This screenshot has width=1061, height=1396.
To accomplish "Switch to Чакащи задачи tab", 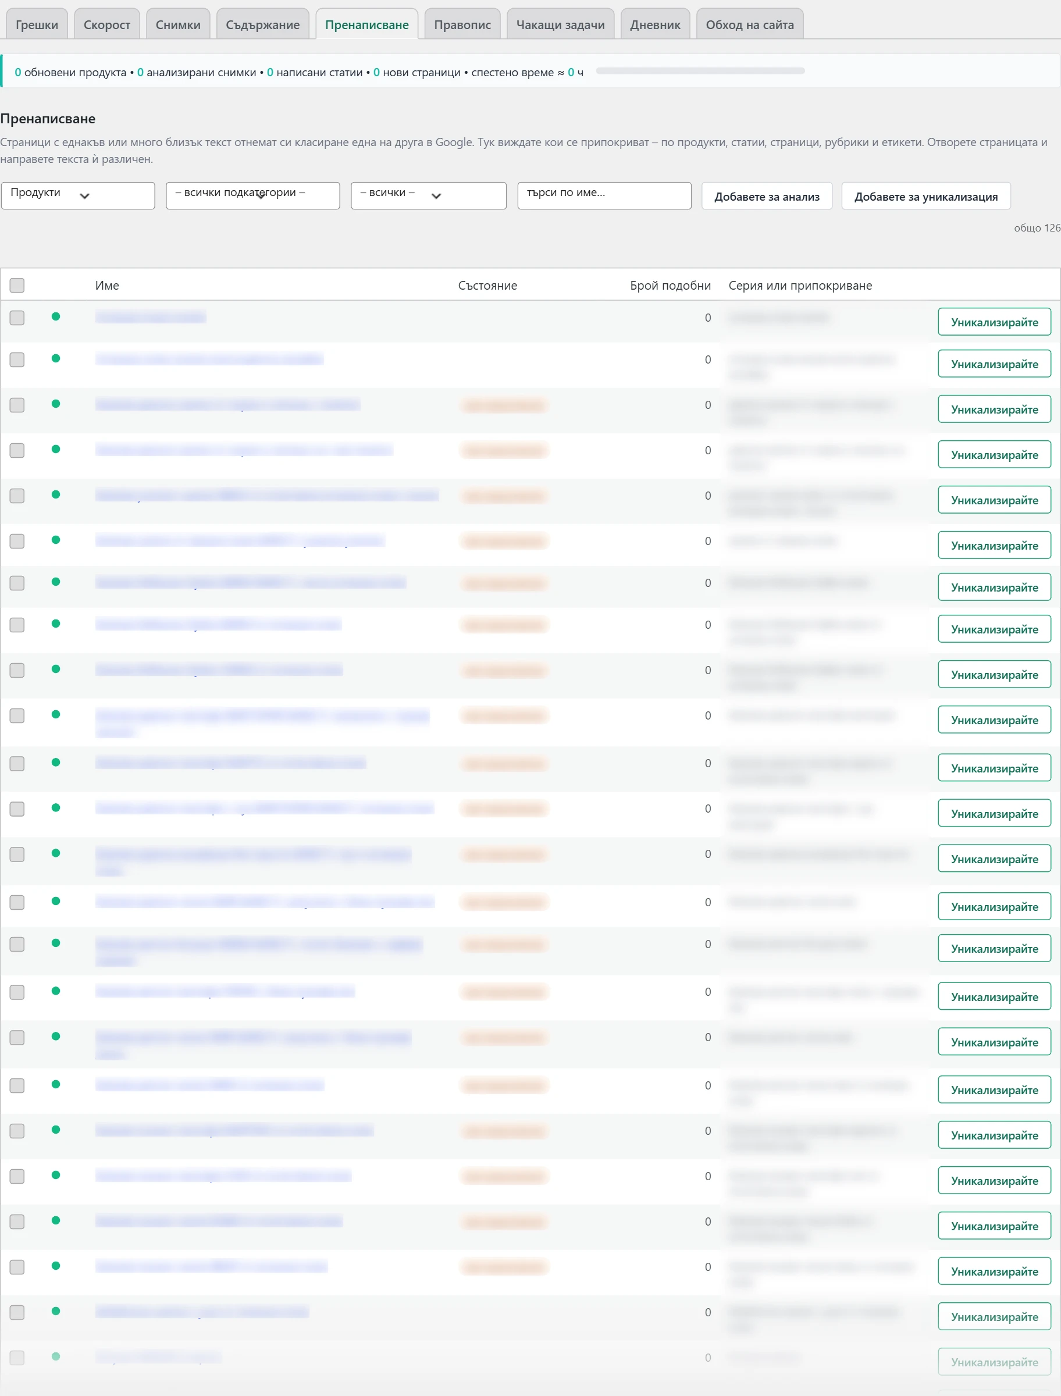I will (560, 24).
